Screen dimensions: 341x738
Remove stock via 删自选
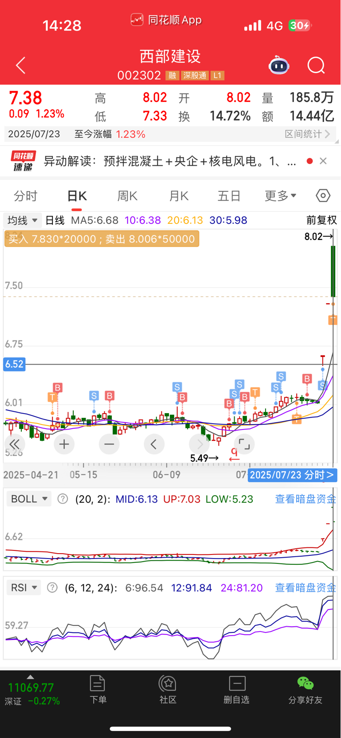pos(237,690)
